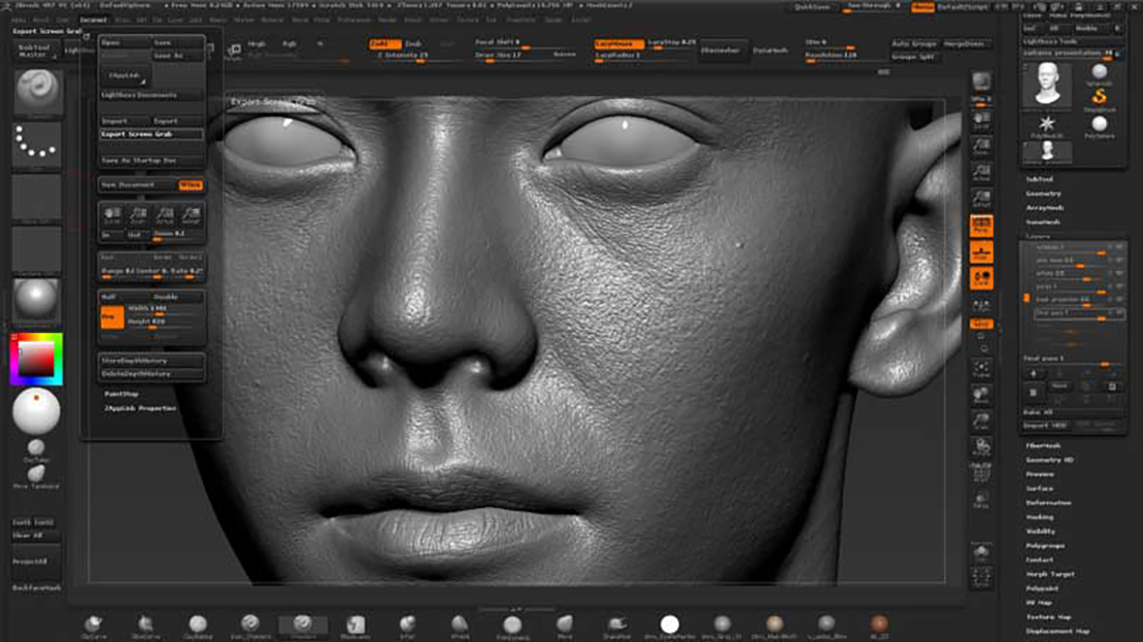Click the Scroll icon in Document palette
The height and width of the screenshot is (642, 1143).
click(x=112, y=215)
